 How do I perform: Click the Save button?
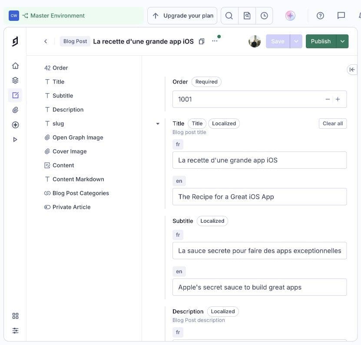278,41
